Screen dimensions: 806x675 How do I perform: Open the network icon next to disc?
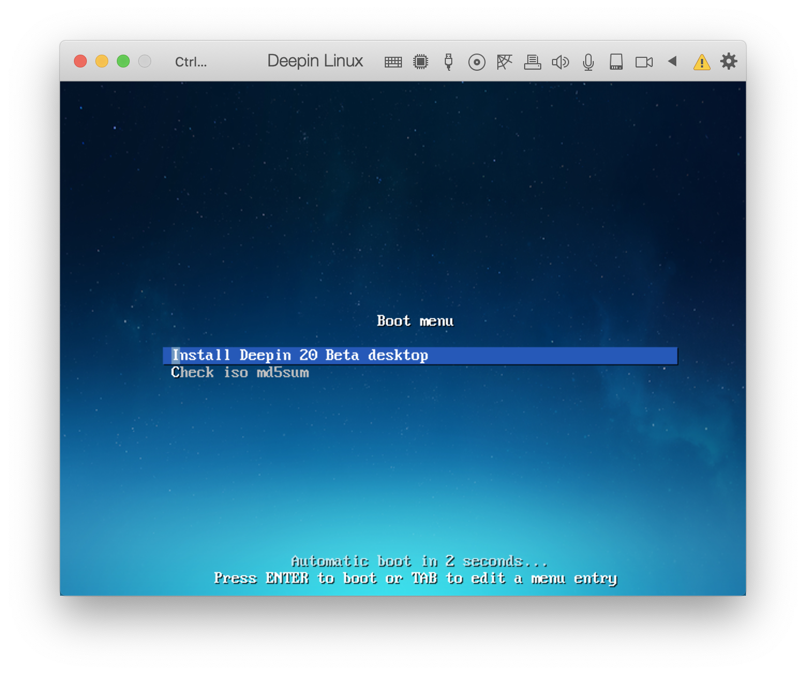tap(504, 62)
